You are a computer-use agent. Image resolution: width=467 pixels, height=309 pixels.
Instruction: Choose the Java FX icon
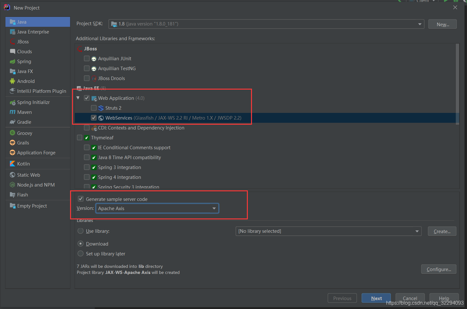coord(13,71)
